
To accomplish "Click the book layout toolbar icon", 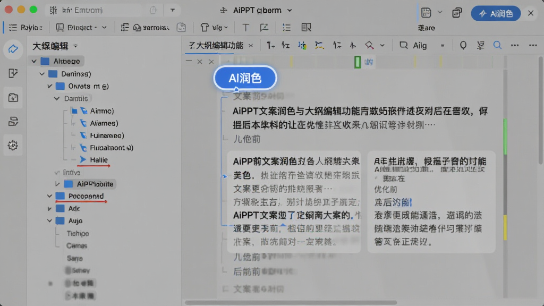I will pos(306,28).
